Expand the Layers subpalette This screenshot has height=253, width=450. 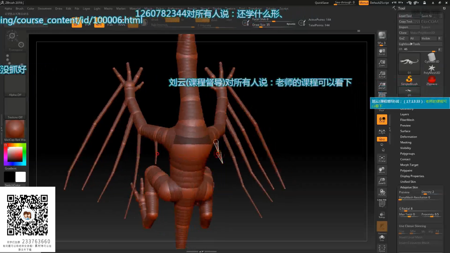click(404, 114)
